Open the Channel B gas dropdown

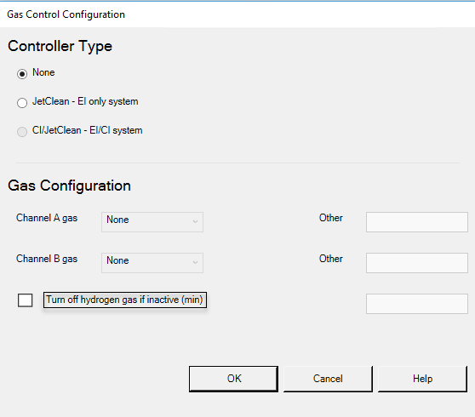pyautogui.click(x=152, y=263)
